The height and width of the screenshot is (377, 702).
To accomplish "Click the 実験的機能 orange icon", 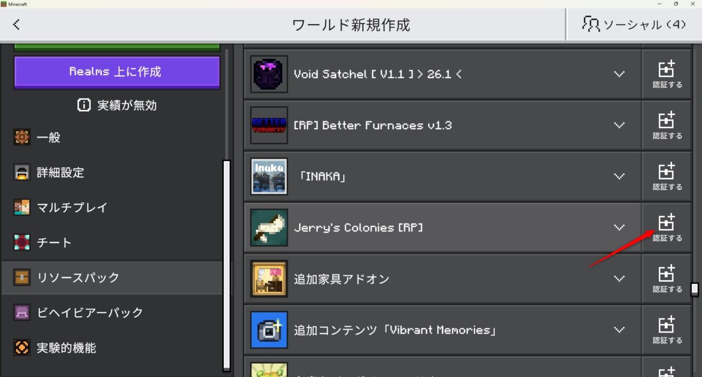I will click(x=22, y=348).
